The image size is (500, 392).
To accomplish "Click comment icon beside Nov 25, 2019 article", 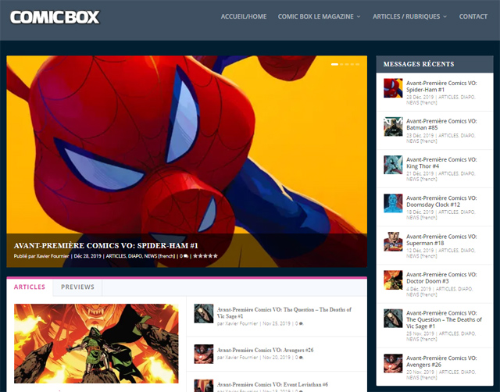I will coord(301,324).
